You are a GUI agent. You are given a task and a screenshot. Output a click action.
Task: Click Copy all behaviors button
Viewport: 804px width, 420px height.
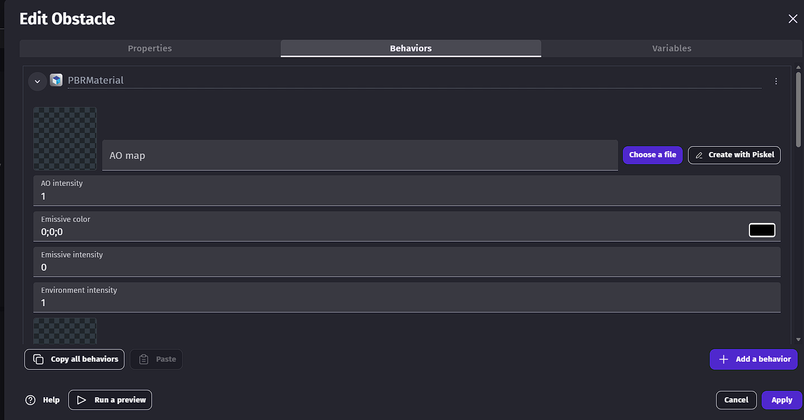[x=75, y=359]
